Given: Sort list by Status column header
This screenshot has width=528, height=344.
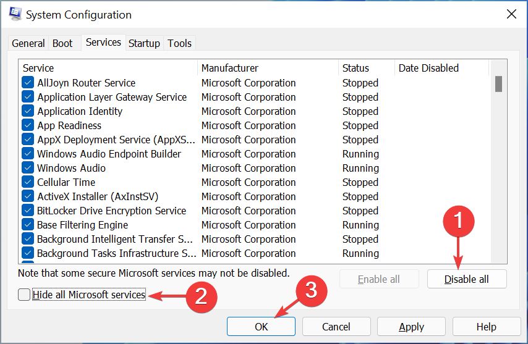Looking at the screenshot, I should coord(367,68).
